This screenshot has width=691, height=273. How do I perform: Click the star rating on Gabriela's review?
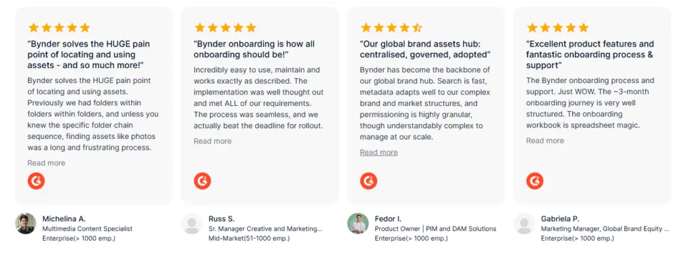tap(557, 28)
